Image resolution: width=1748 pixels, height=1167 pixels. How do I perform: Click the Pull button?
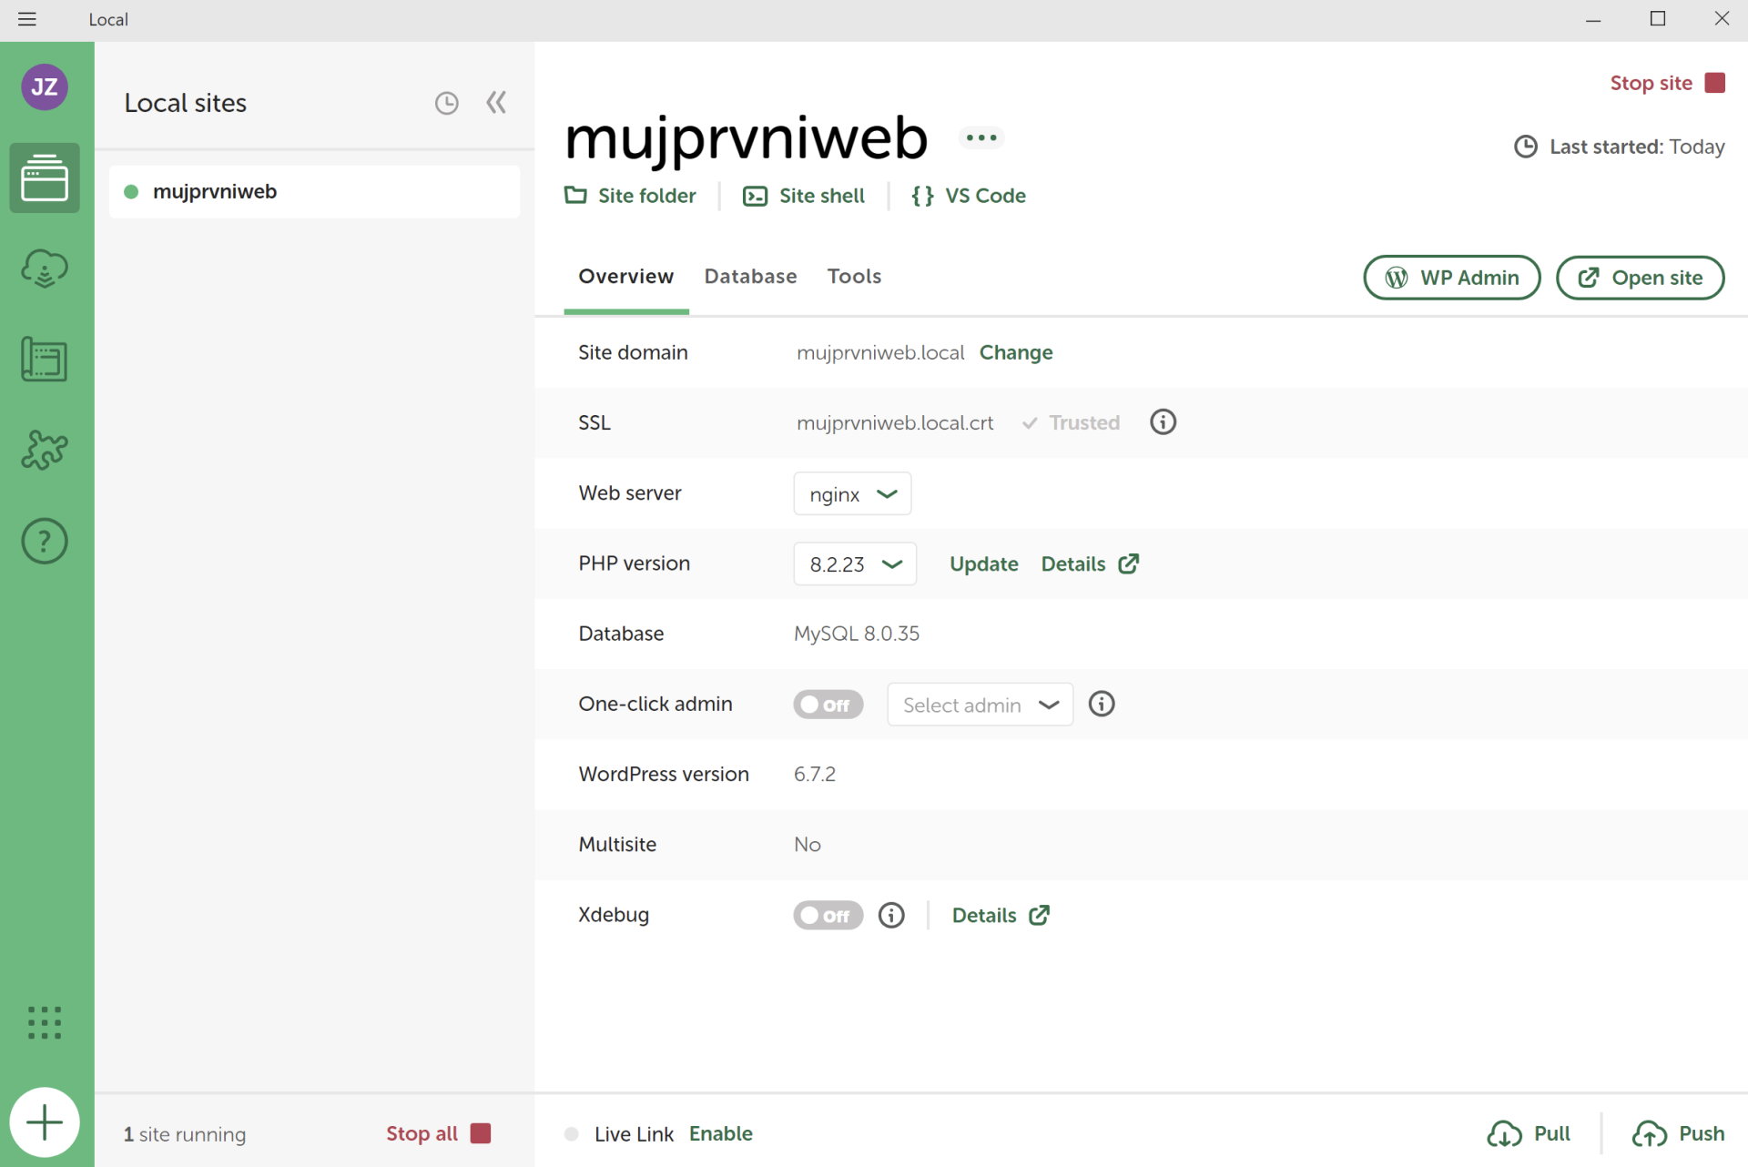(x=1529, y=1133)
